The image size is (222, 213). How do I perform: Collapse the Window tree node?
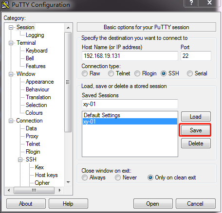[11, 74]
